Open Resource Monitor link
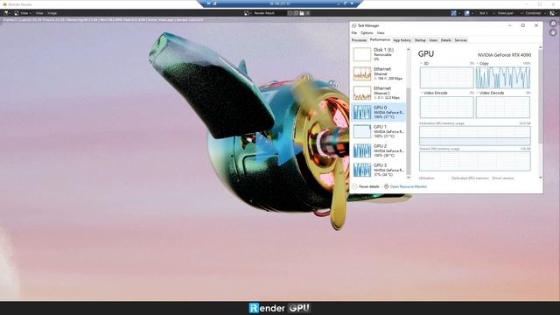 tap(409, 186)
